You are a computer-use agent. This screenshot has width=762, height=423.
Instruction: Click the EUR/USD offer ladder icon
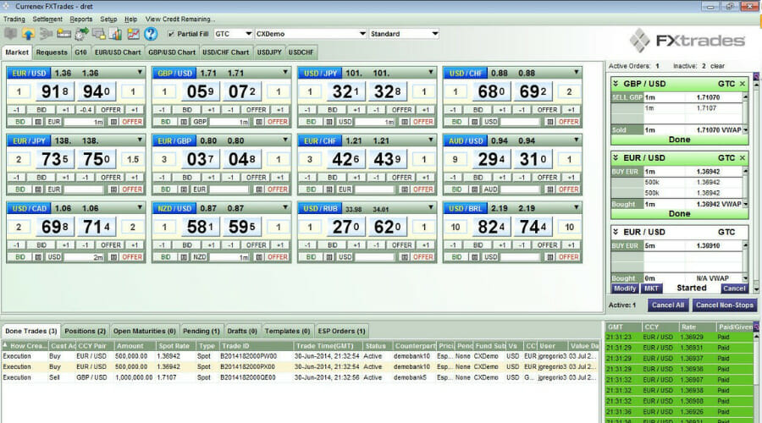[113, 122]
